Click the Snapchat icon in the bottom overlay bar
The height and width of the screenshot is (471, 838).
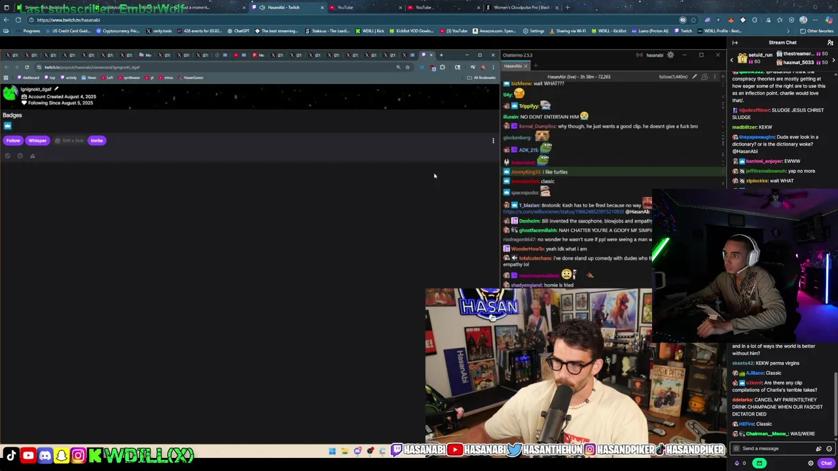pyautogui.click(x=62, y=455)
